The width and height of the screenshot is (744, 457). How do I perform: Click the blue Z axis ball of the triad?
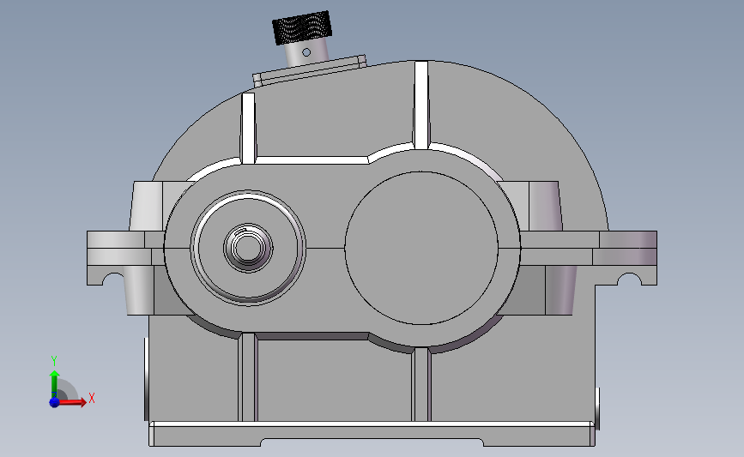coord(54,402)
